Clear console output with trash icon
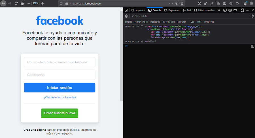Image resolution: width=255 pixels, height=138 pixels. click(x=126, y=16)
